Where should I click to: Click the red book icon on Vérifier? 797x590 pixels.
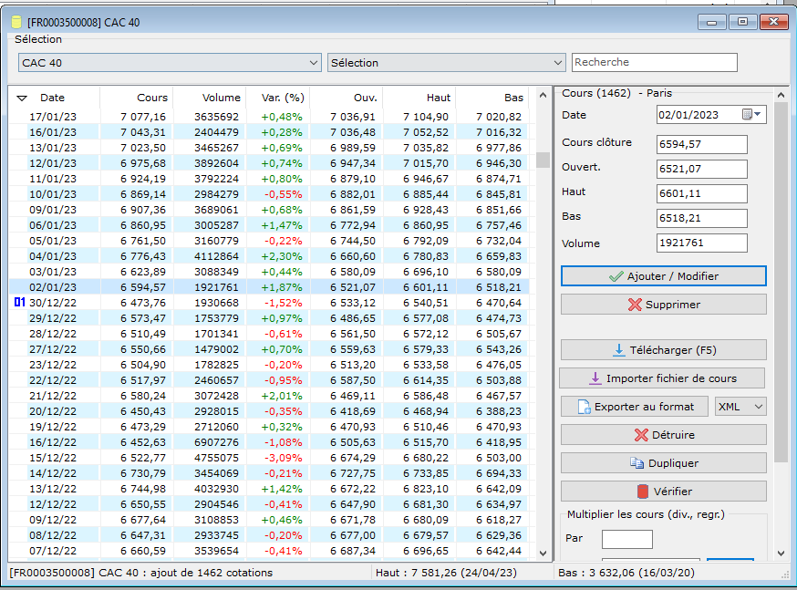[643, 492]
